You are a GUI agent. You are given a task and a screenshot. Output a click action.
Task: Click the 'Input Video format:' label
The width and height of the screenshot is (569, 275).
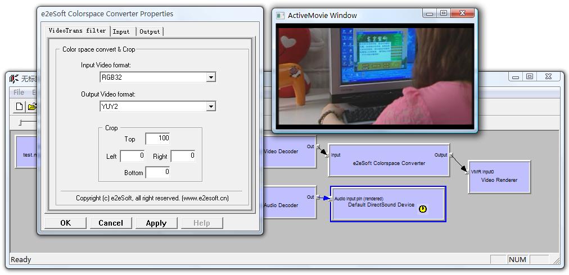pos(106,65)
